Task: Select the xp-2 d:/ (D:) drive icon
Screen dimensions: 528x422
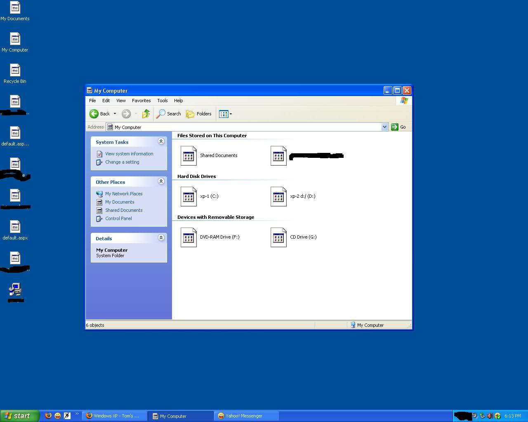Action: click(x=278, y=197)
